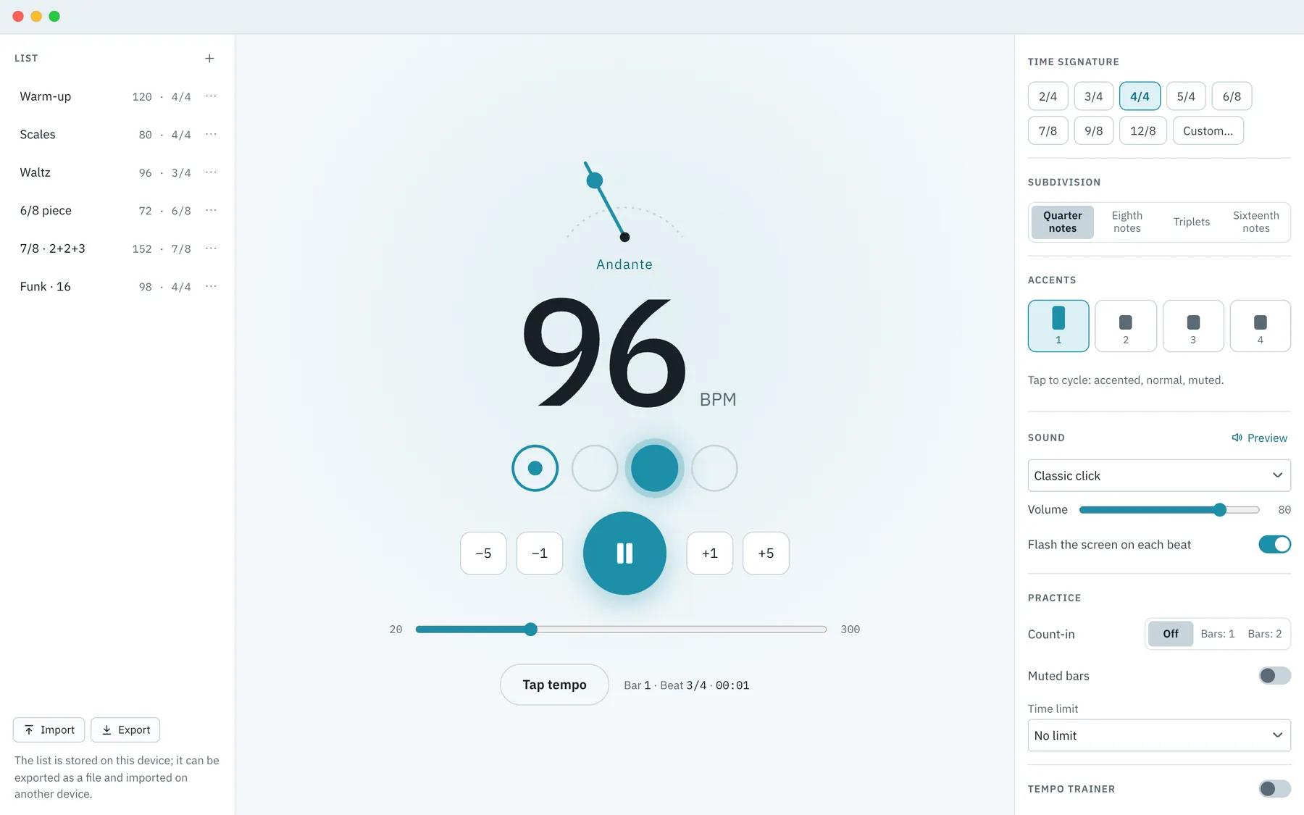Enable the Tempo Trainer switch
The image size is (1304, 815).
(x=1275, y=788)
